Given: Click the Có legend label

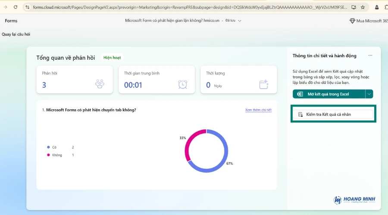Looking at the screenshot, I should (54, 147).
